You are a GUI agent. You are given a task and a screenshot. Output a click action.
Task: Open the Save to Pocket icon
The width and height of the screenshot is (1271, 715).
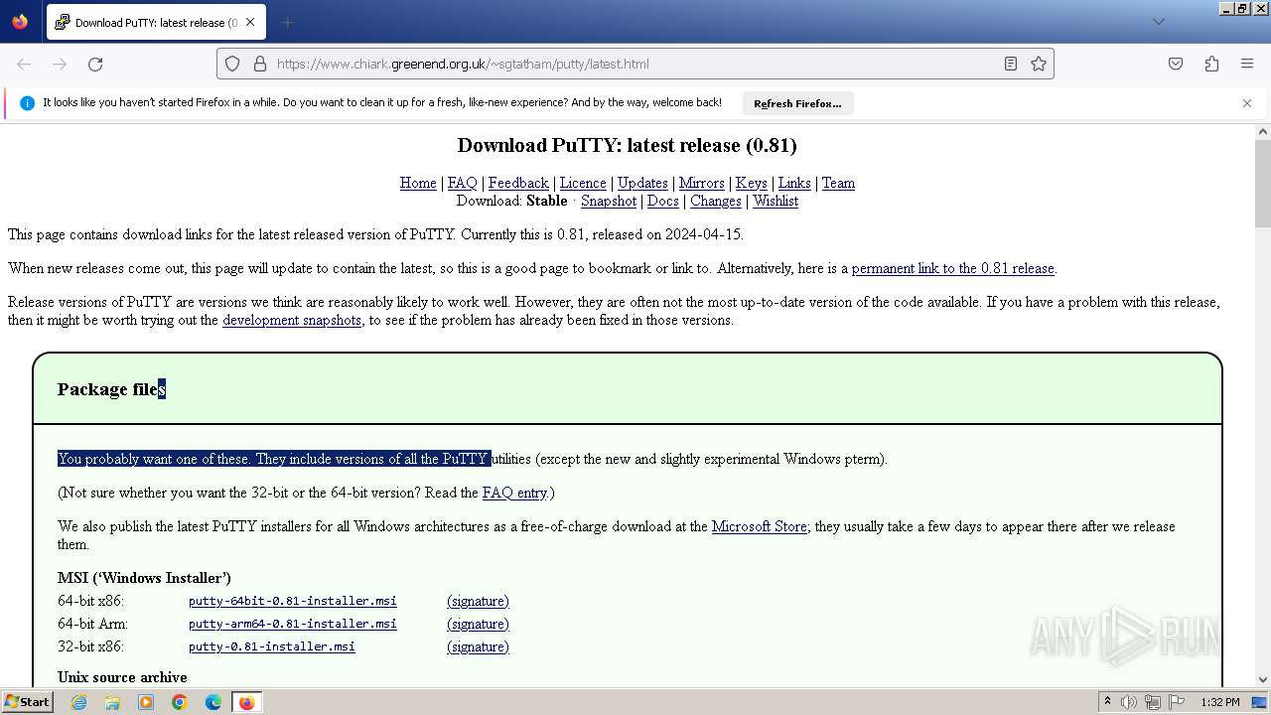click(x=1176, y=64)
